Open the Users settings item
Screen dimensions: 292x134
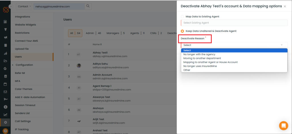click(32, 57)
